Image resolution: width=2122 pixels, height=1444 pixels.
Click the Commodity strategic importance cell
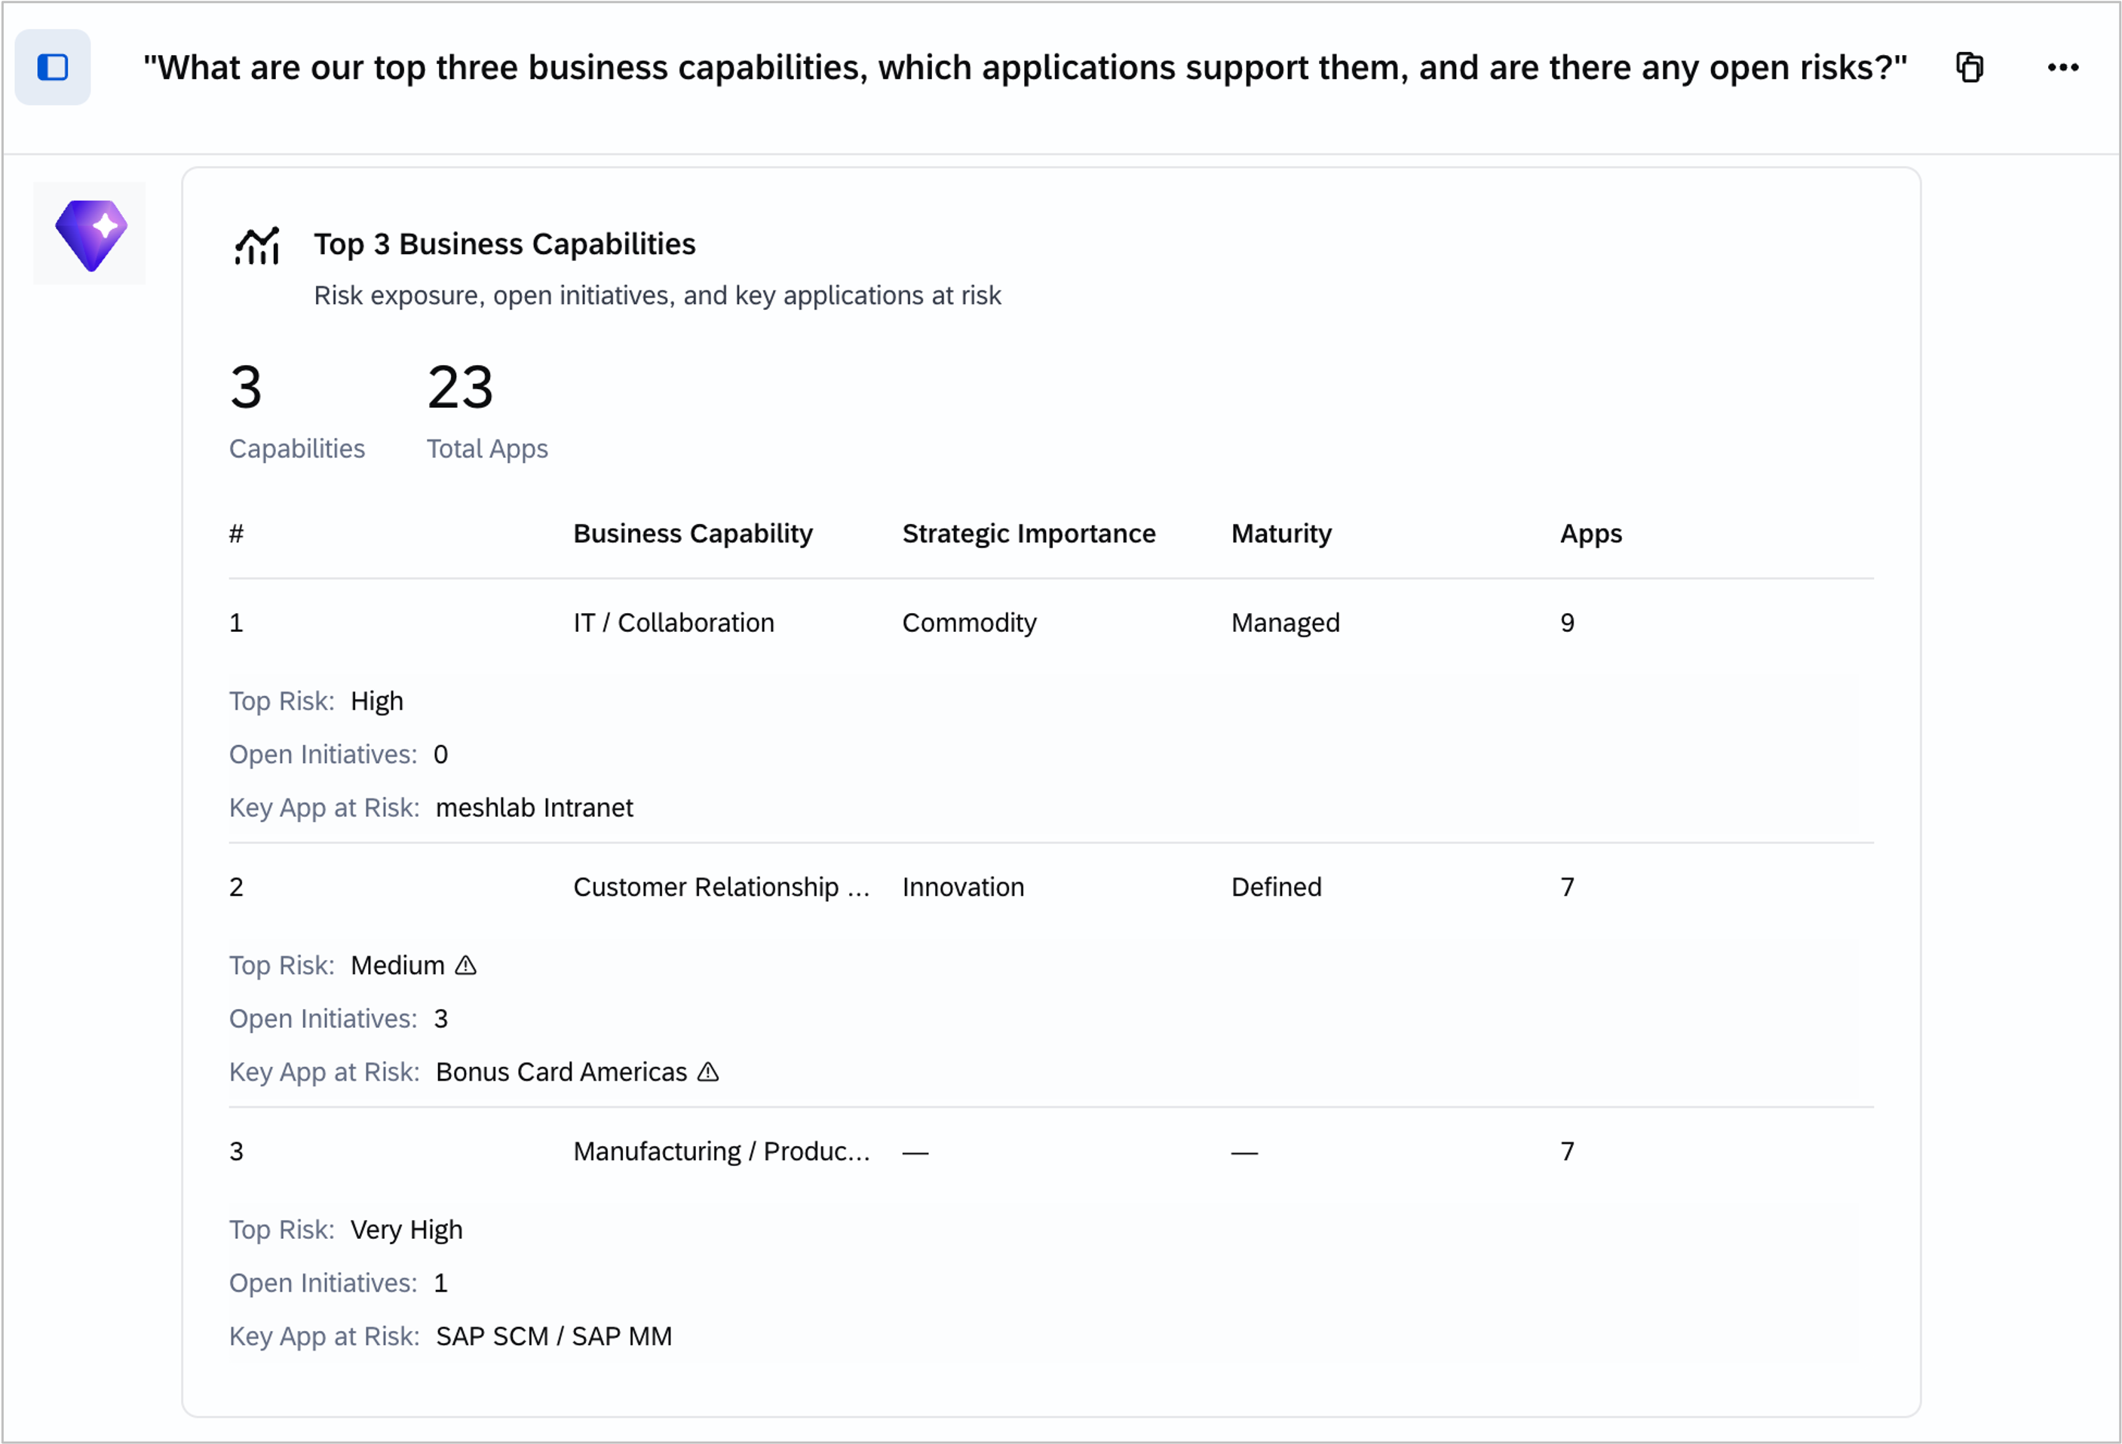[970, 623]
